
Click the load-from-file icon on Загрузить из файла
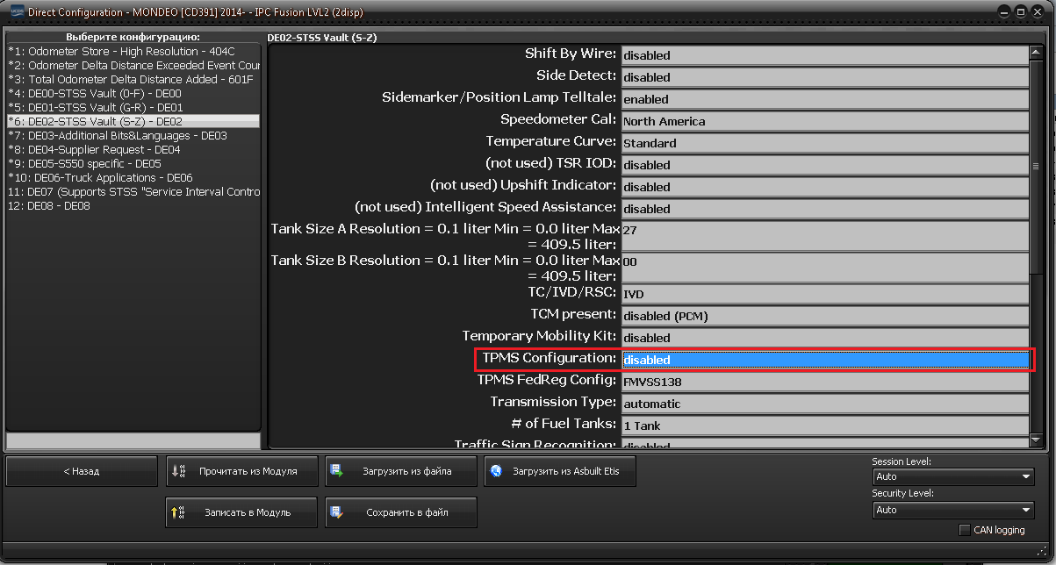coord(337,471)
